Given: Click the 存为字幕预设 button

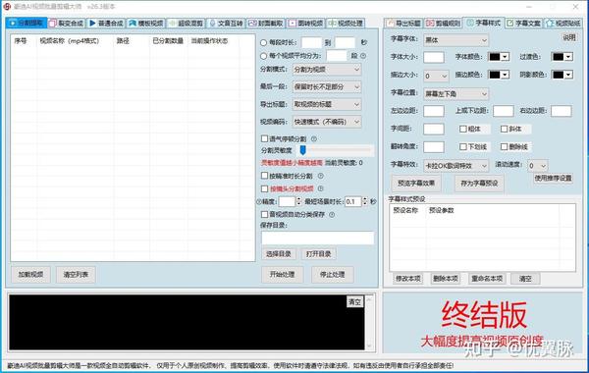Looking at the screenshot, I should click(479, 184).
